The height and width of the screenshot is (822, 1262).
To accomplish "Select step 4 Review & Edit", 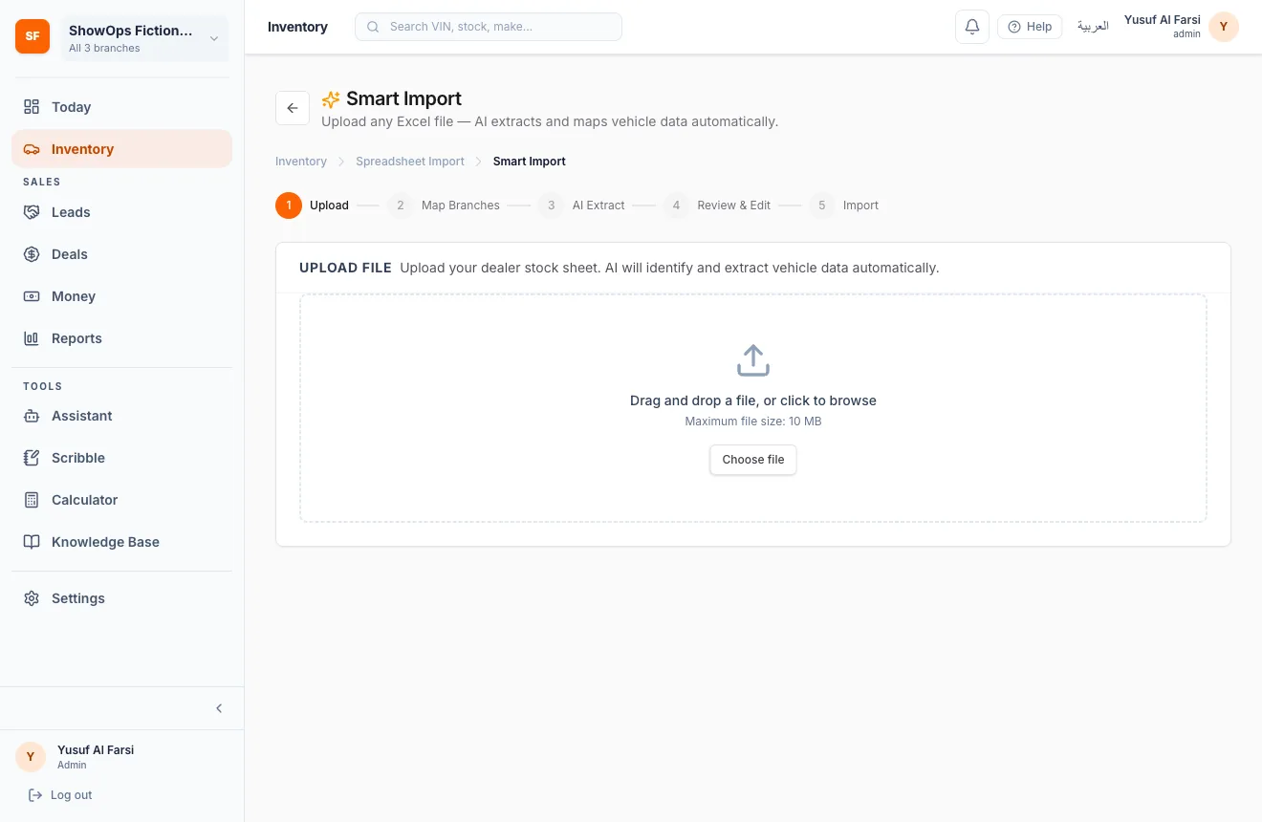I will click(x=717, y=205).
